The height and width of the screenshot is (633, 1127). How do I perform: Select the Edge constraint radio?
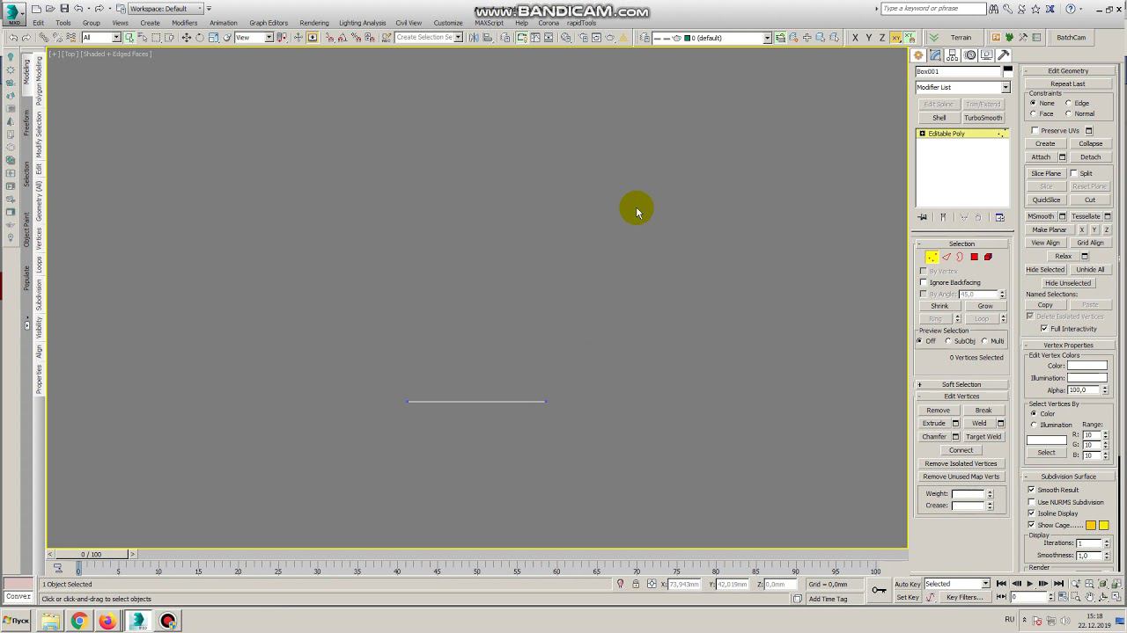[1069, 103]
